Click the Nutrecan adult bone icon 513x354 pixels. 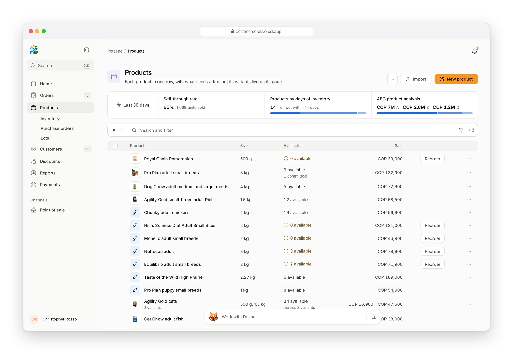(135, 251)
